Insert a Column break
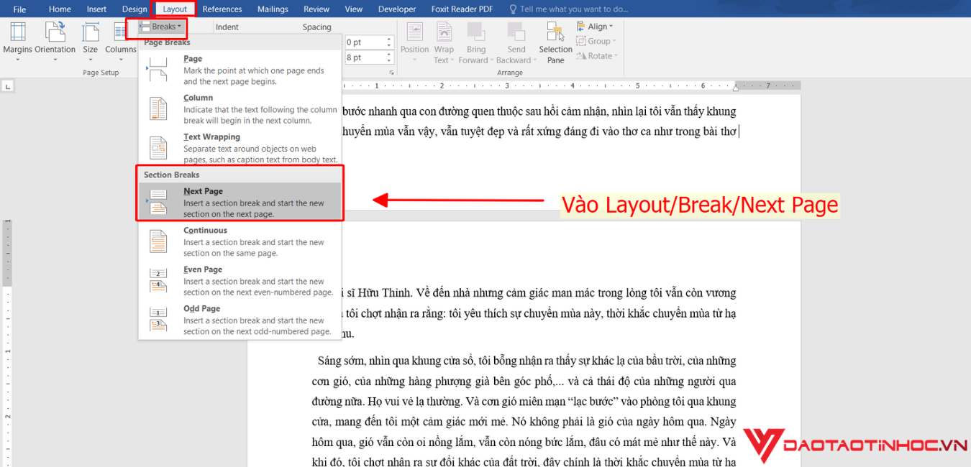This screenshot has width=971, height=467. point(240,109)
